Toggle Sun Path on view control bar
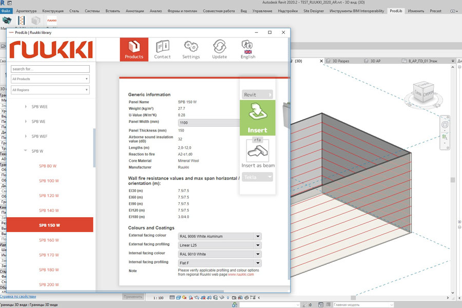Viewport: 462px width, 308px height. (184, 298)
